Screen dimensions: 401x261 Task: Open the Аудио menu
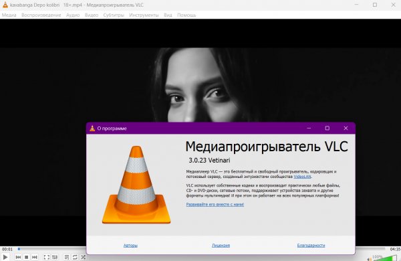coord(73,15)
